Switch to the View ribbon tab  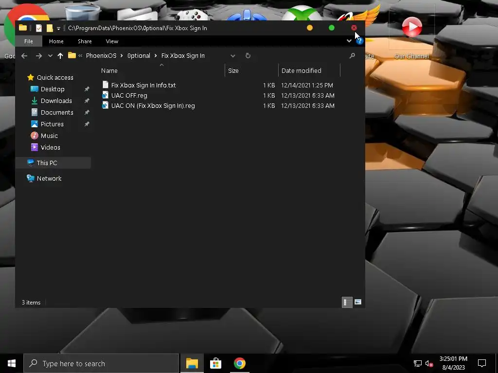pos(112,41)
